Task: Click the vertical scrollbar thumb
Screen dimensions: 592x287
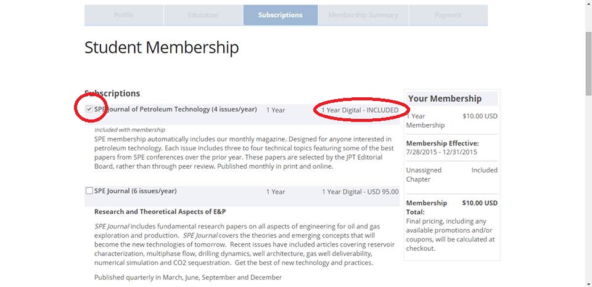Action: (x=588, y=62)
